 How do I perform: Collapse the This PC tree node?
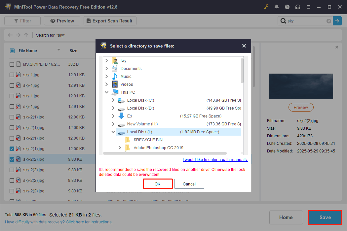106,92
